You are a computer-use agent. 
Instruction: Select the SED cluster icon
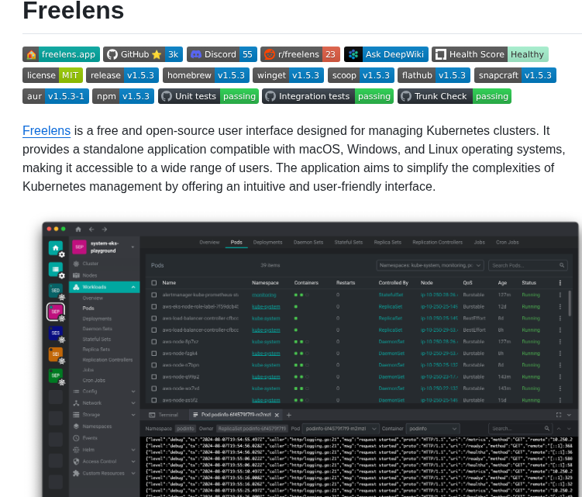pos(56,291)
